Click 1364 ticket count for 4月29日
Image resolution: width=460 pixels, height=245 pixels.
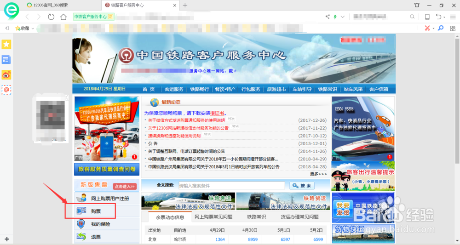220,239
